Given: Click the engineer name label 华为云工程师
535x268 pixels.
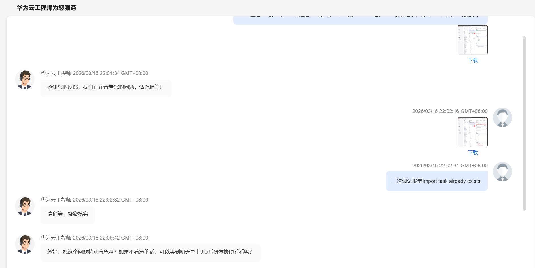Looking at the screenshot, I should (x=55, y=73).
